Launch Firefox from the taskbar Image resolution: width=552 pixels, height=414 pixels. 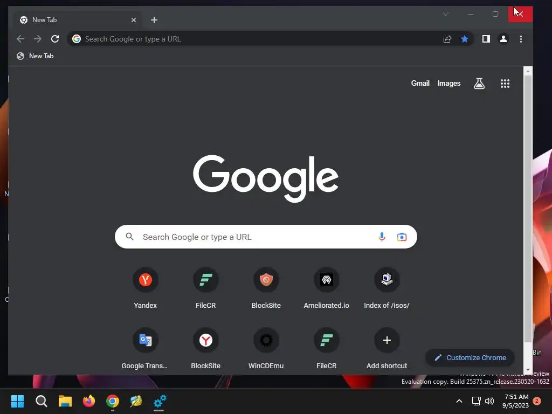[x=89, y=401]
